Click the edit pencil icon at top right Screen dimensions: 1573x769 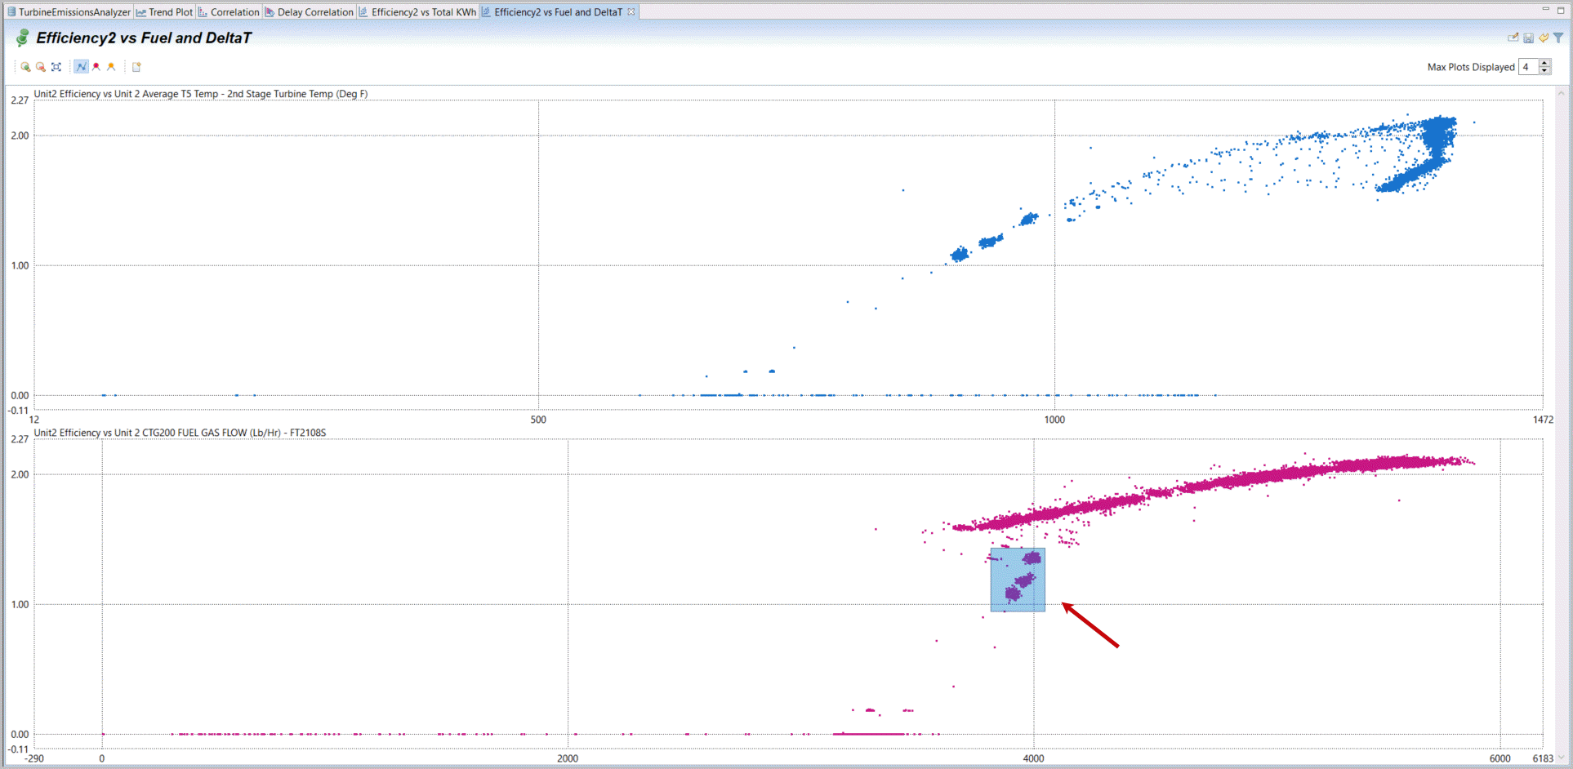pyautogui.click(x=1513, y=38)
